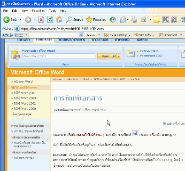Expand the Back button history dropdown arrow
Viewport: 185px width, 171px height.
(x=21, y=20)
